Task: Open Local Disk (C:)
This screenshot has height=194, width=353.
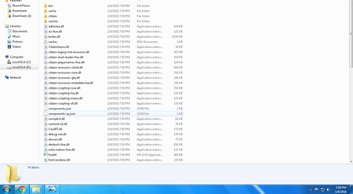Action: point(21,62)
